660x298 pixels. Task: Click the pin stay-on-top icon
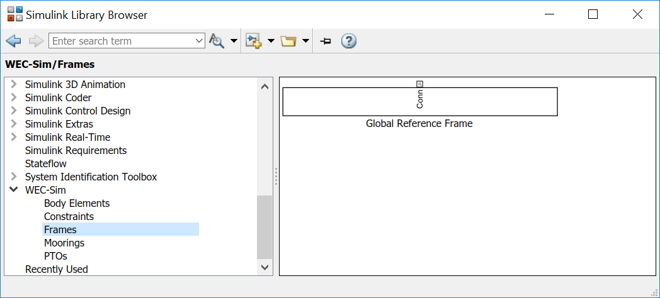pos(326,41)
